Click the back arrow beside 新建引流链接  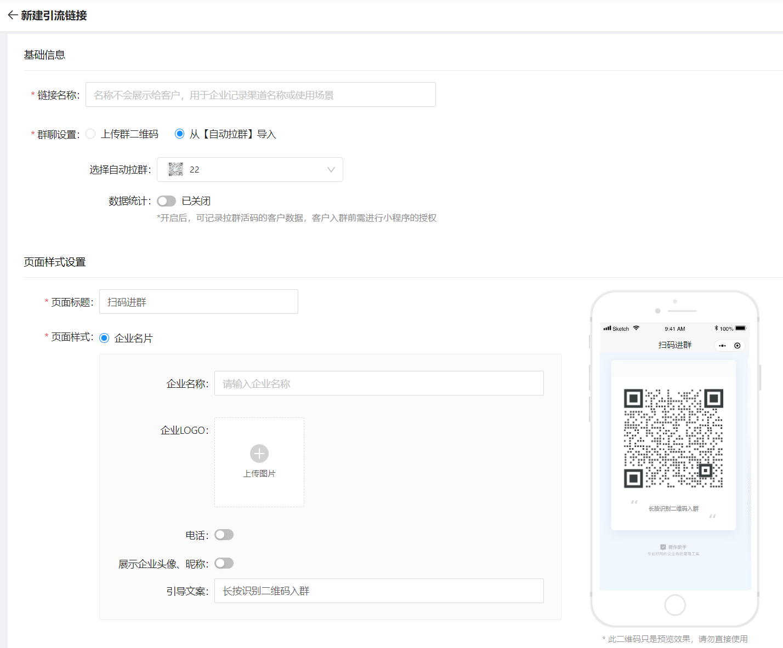[x=13, y=15]
